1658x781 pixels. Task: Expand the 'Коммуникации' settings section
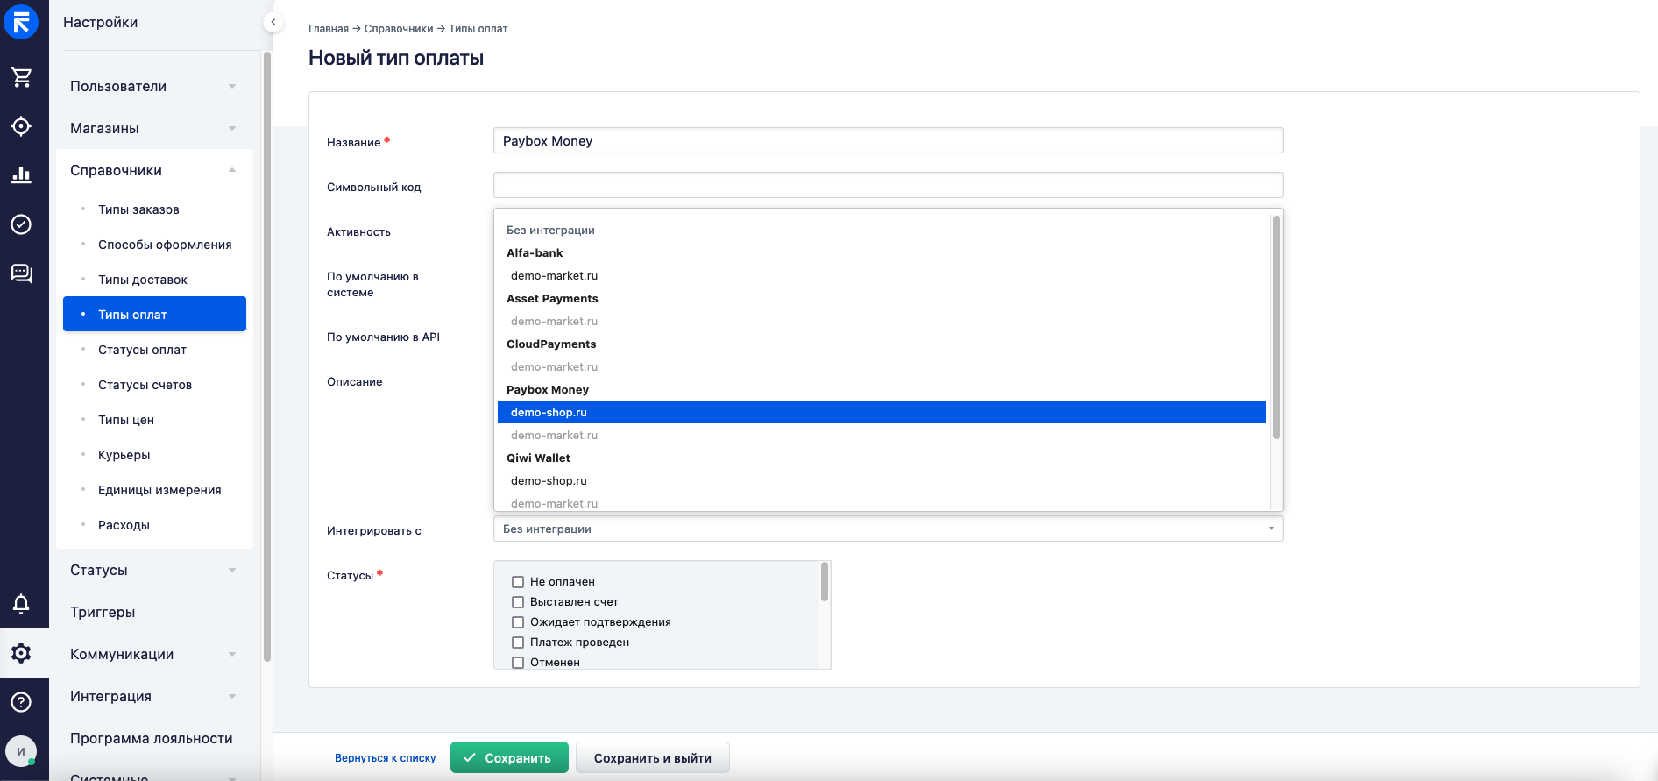[154, 654]
